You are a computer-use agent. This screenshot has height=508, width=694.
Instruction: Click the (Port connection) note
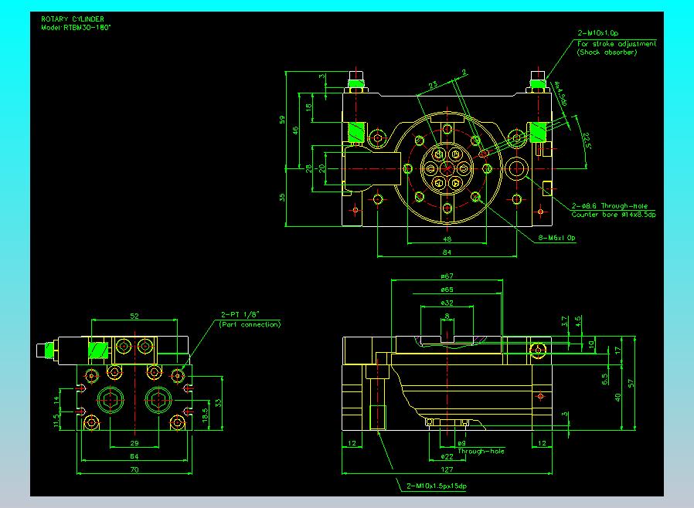(250, 324)
